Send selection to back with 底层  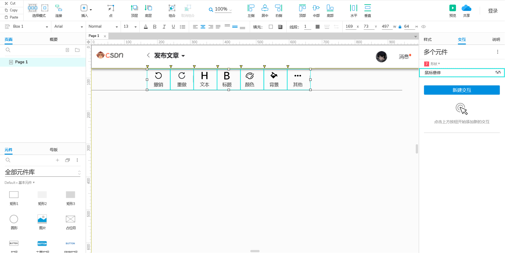tap(148, 11)
